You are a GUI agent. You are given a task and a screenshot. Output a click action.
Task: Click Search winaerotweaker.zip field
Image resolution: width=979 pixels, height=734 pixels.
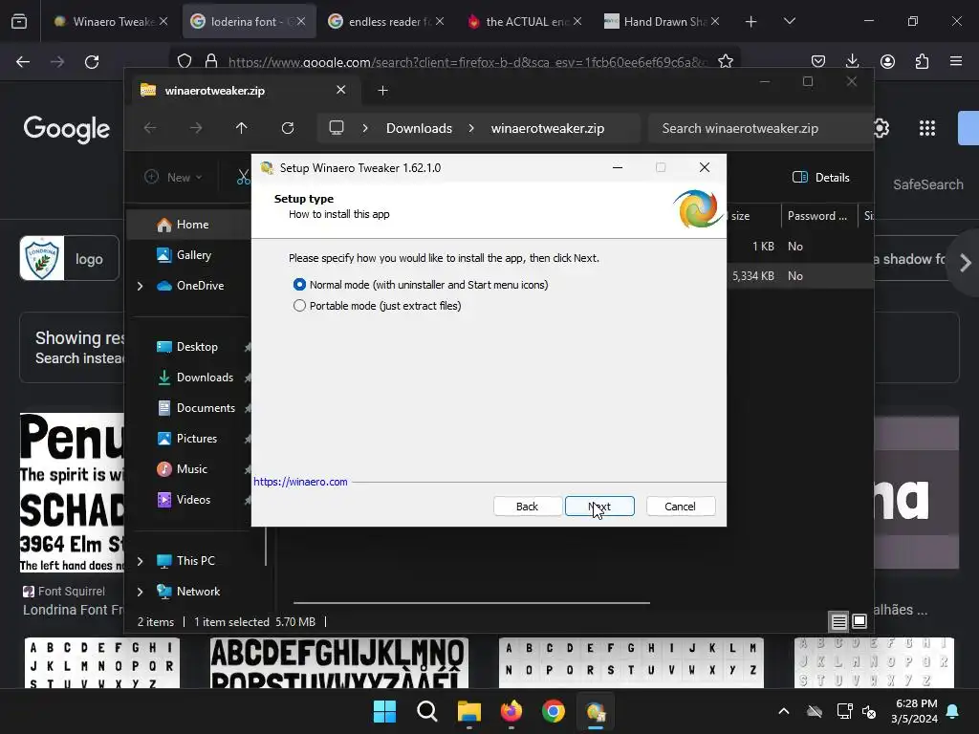point(760,128)
